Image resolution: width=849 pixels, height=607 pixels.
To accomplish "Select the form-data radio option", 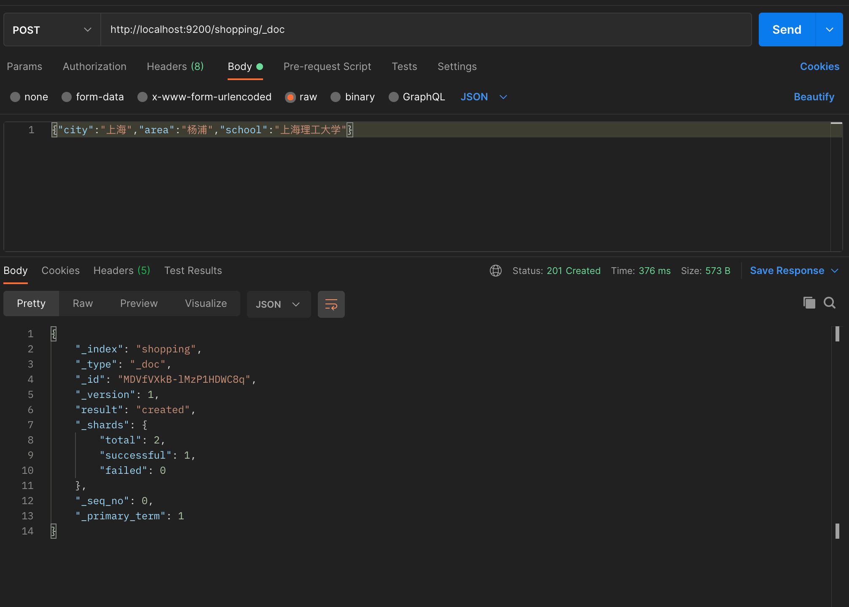I will pos(67,97).
